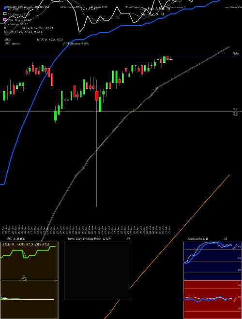Viewport: 242px width, 319px height.
Task: Click the 'Intra Day Trading Price & MR' title
Action: (x=89, y=239)
